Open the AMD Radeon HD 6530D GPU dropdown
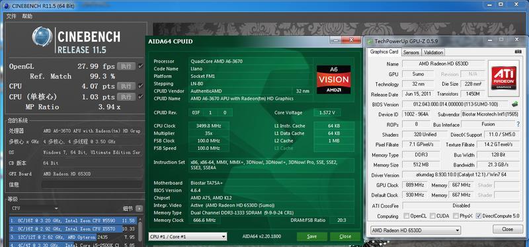The width and height of the screenshot is (529, 247). tap(415, 230)
